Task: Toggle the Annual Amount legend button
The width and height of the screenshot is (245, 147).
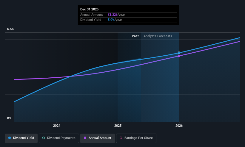Action: click(x=98, y=138)
